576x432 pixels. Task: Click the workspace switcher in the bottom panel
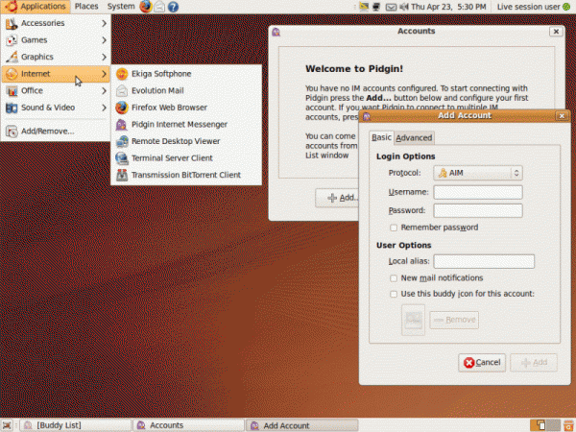coord(545,425)
